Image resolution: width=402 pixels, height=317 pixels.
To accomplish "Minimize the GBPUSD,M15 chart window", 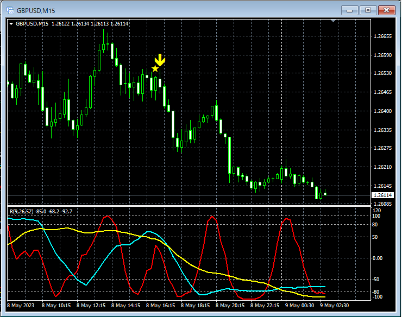I will pos(350,10).
